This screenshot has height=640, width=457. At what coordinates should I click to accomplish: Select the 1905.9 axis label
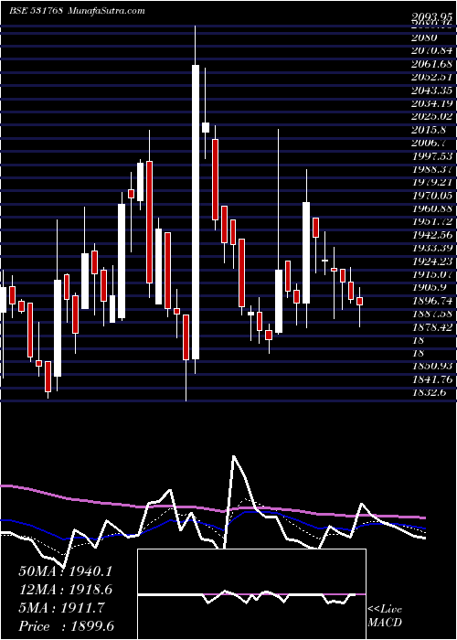[x=429, y=287]
